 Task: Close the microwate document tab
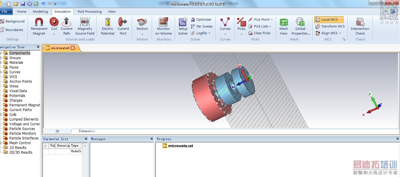point(73,48)
